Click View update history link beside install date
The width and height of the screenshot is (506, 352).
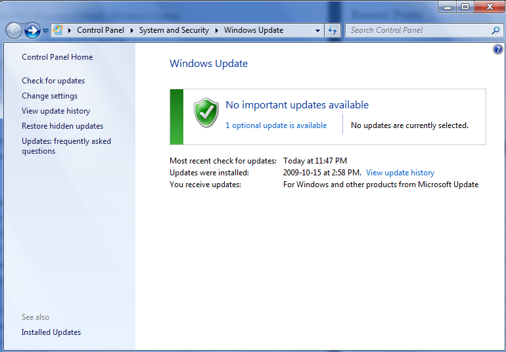[400, 173]
